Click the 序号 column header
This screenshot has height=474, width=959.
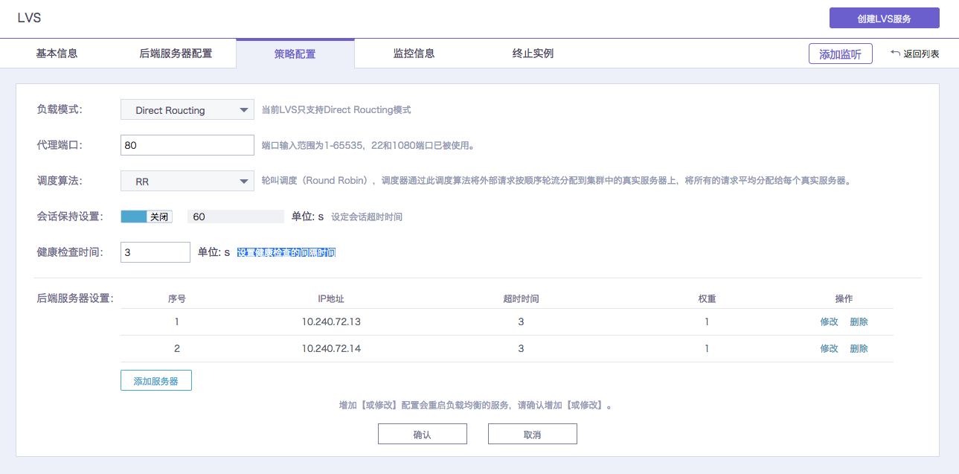(177, 298)
